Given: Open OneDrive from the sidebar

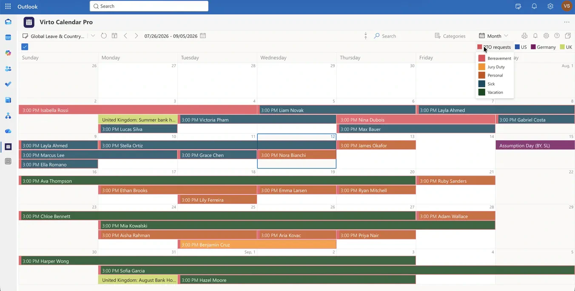Looking at the screenshot, I should [8, 131].
